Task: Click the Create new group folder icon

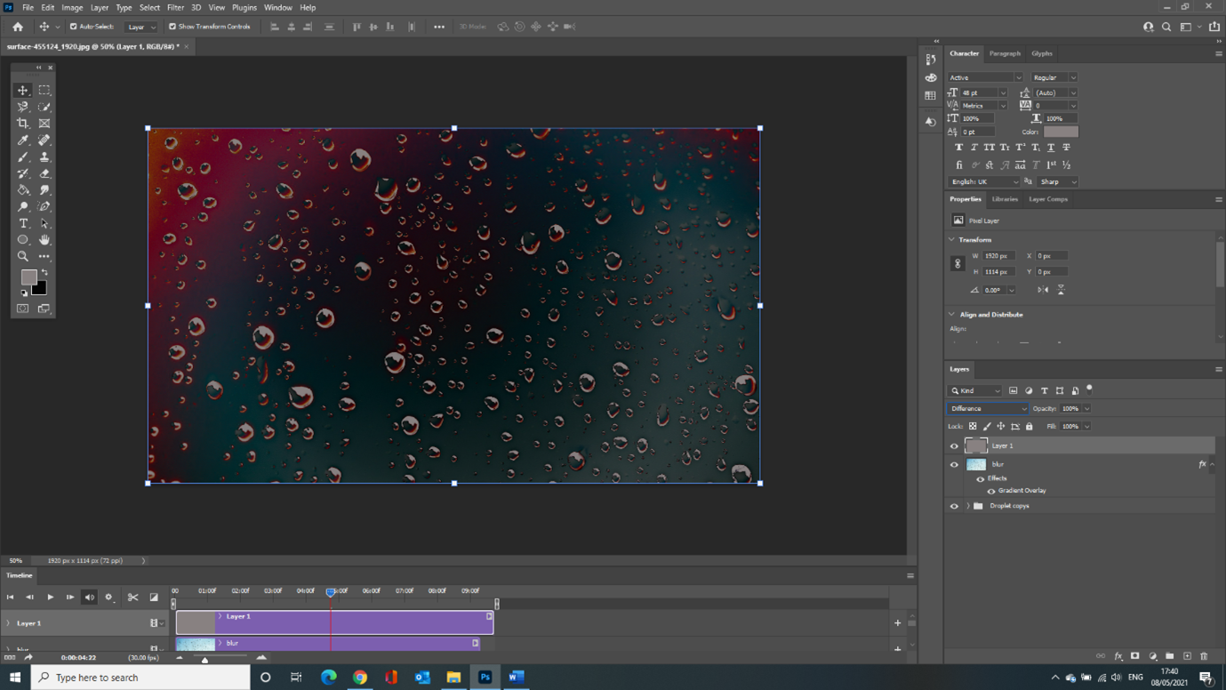Action: [1169, 656]
